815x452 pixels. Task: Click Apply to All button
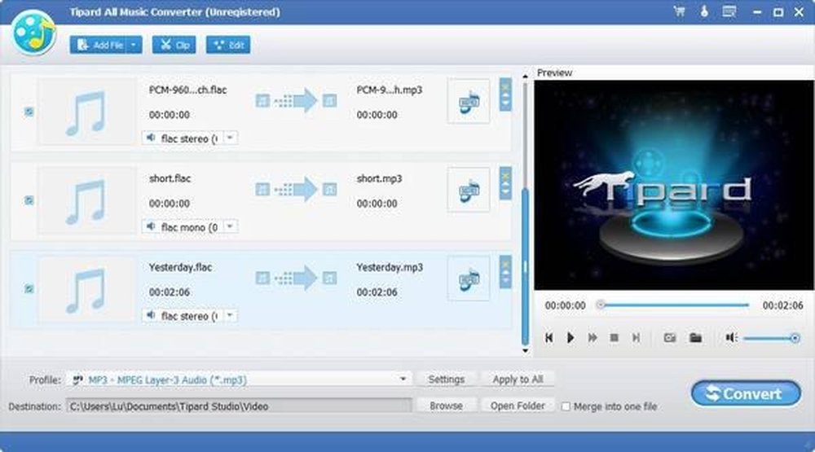pyautogui.click(x=518, y=380)
